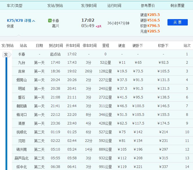Click 8分 stop time for 梅河口

pyautogui.click(x=89, y=115)
